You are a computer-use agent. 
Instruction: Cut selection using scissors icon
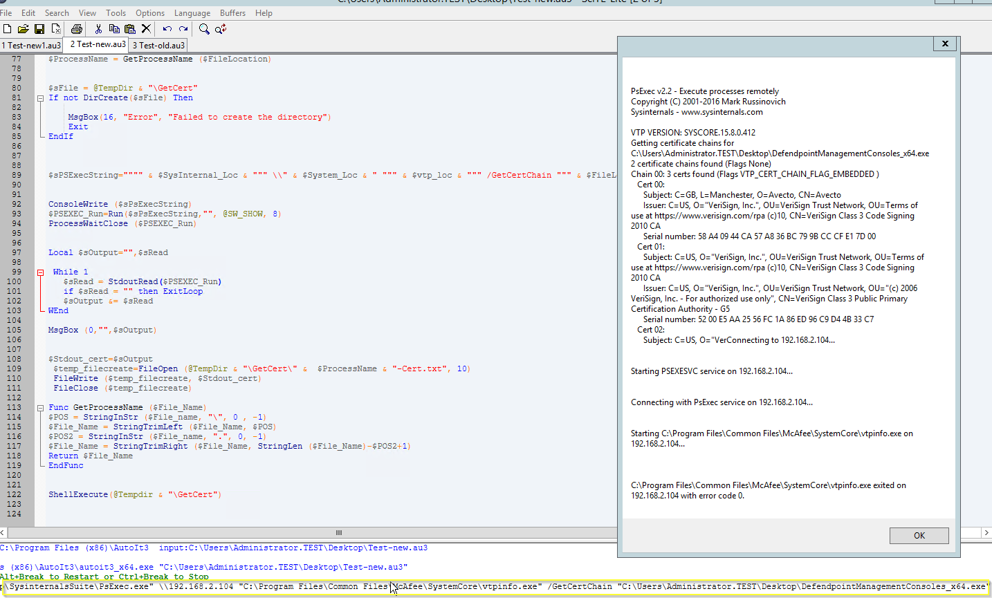[x=98, y=29]
